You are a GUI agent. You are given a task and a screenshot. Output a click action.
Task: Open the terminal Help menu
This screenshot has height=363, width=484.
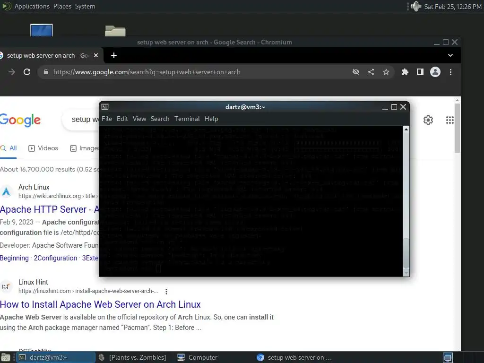(211, 119)
